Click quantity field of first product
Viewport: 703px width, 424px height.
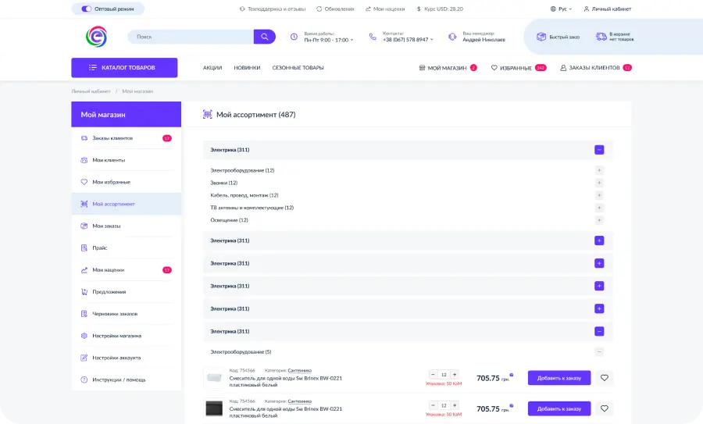[x=444, y=375]
